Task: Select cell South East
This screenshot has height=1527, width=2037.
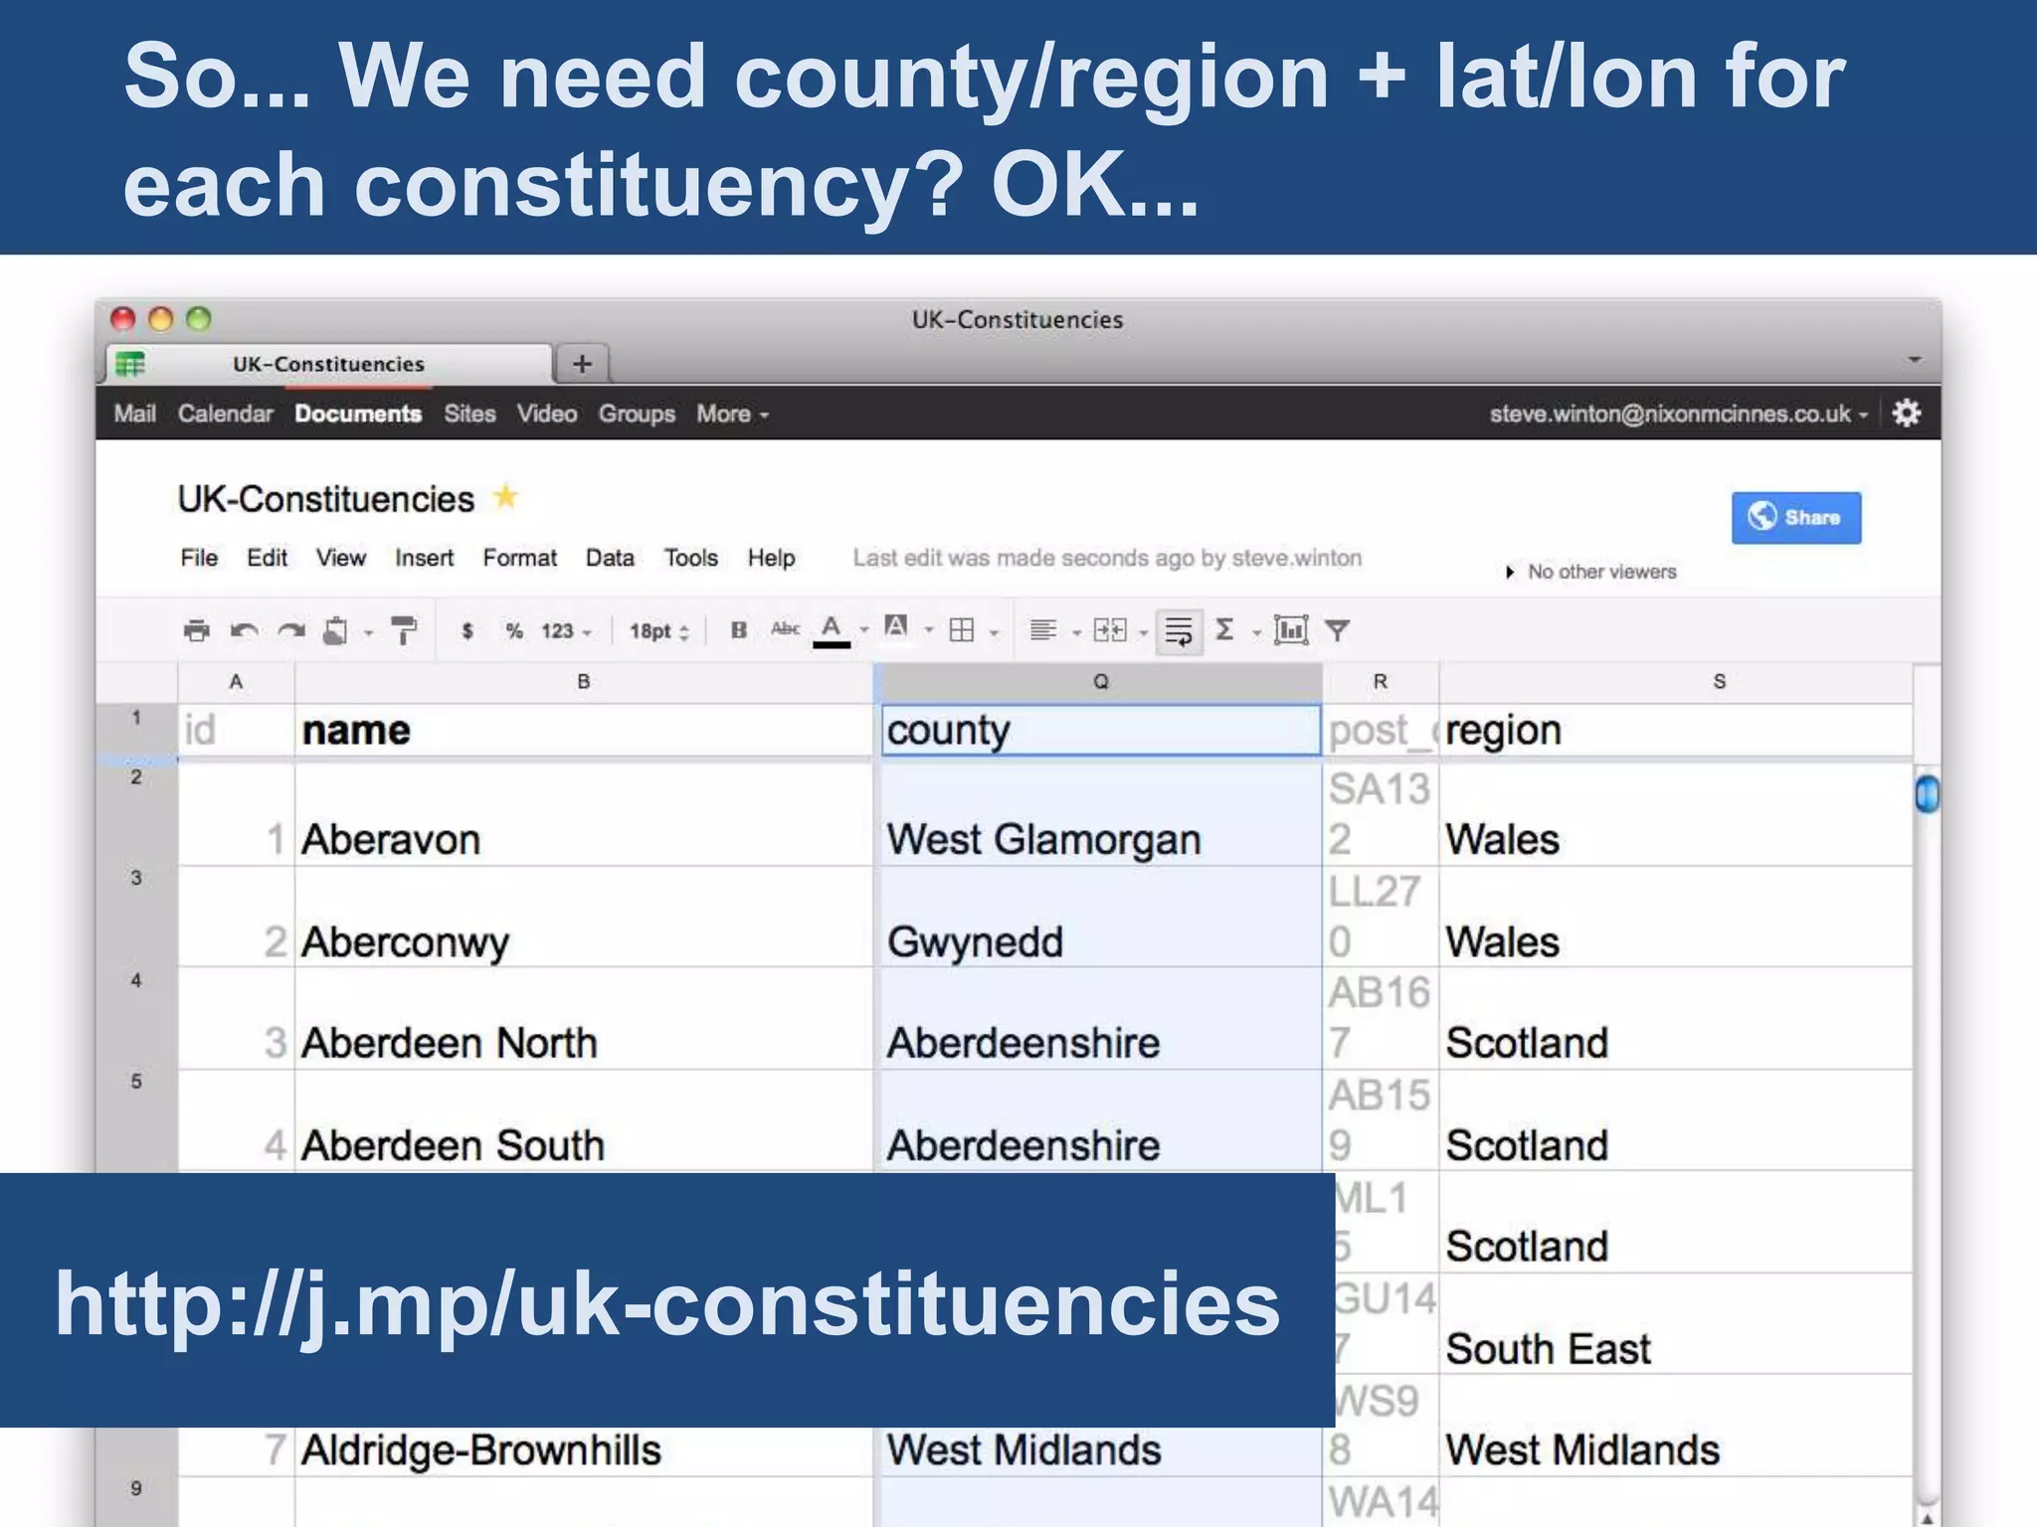Action: (x=1676, y=1324)
